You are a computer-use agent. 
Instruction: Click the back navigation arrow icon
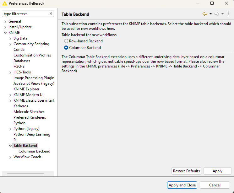[x=205, y=14]
